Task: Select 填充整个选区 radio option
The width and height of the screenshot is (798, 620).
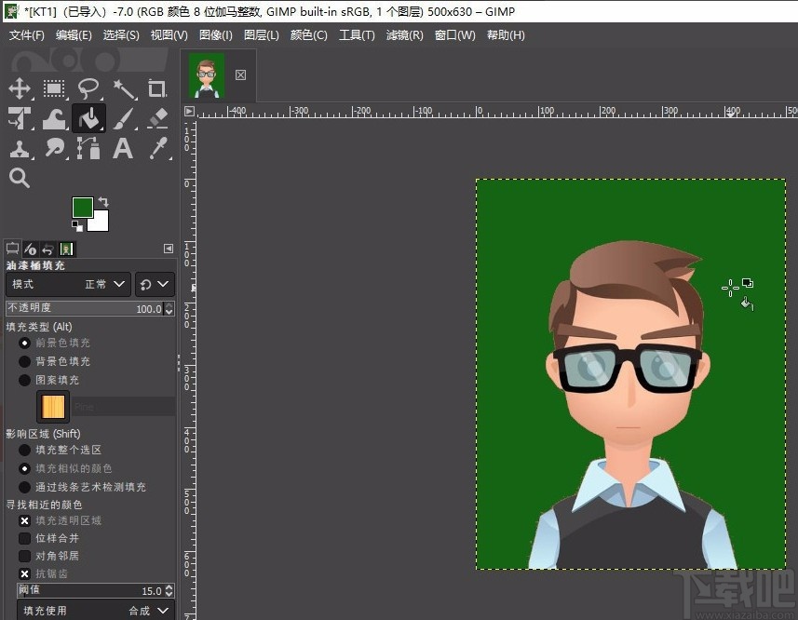Action: [25, 450]
